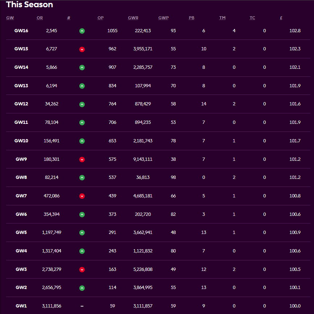Click the GWP column header
The width and height of the screenshot is (314, 314).
tap(163, 18)
